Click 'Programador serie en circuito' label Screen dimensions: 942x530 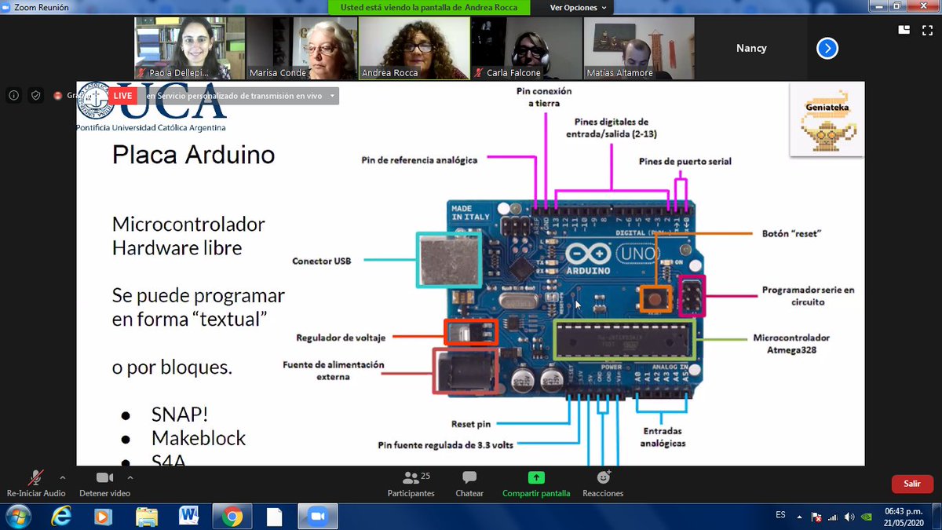808,295
